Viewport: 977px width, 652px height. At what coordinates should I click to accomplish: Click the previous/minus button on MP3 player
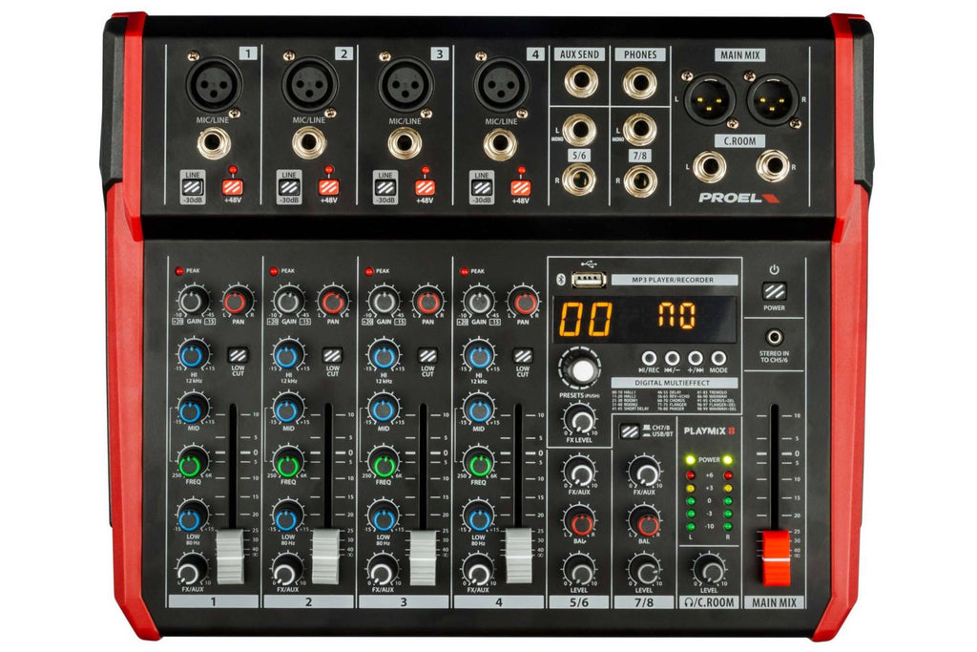point(673,358)
